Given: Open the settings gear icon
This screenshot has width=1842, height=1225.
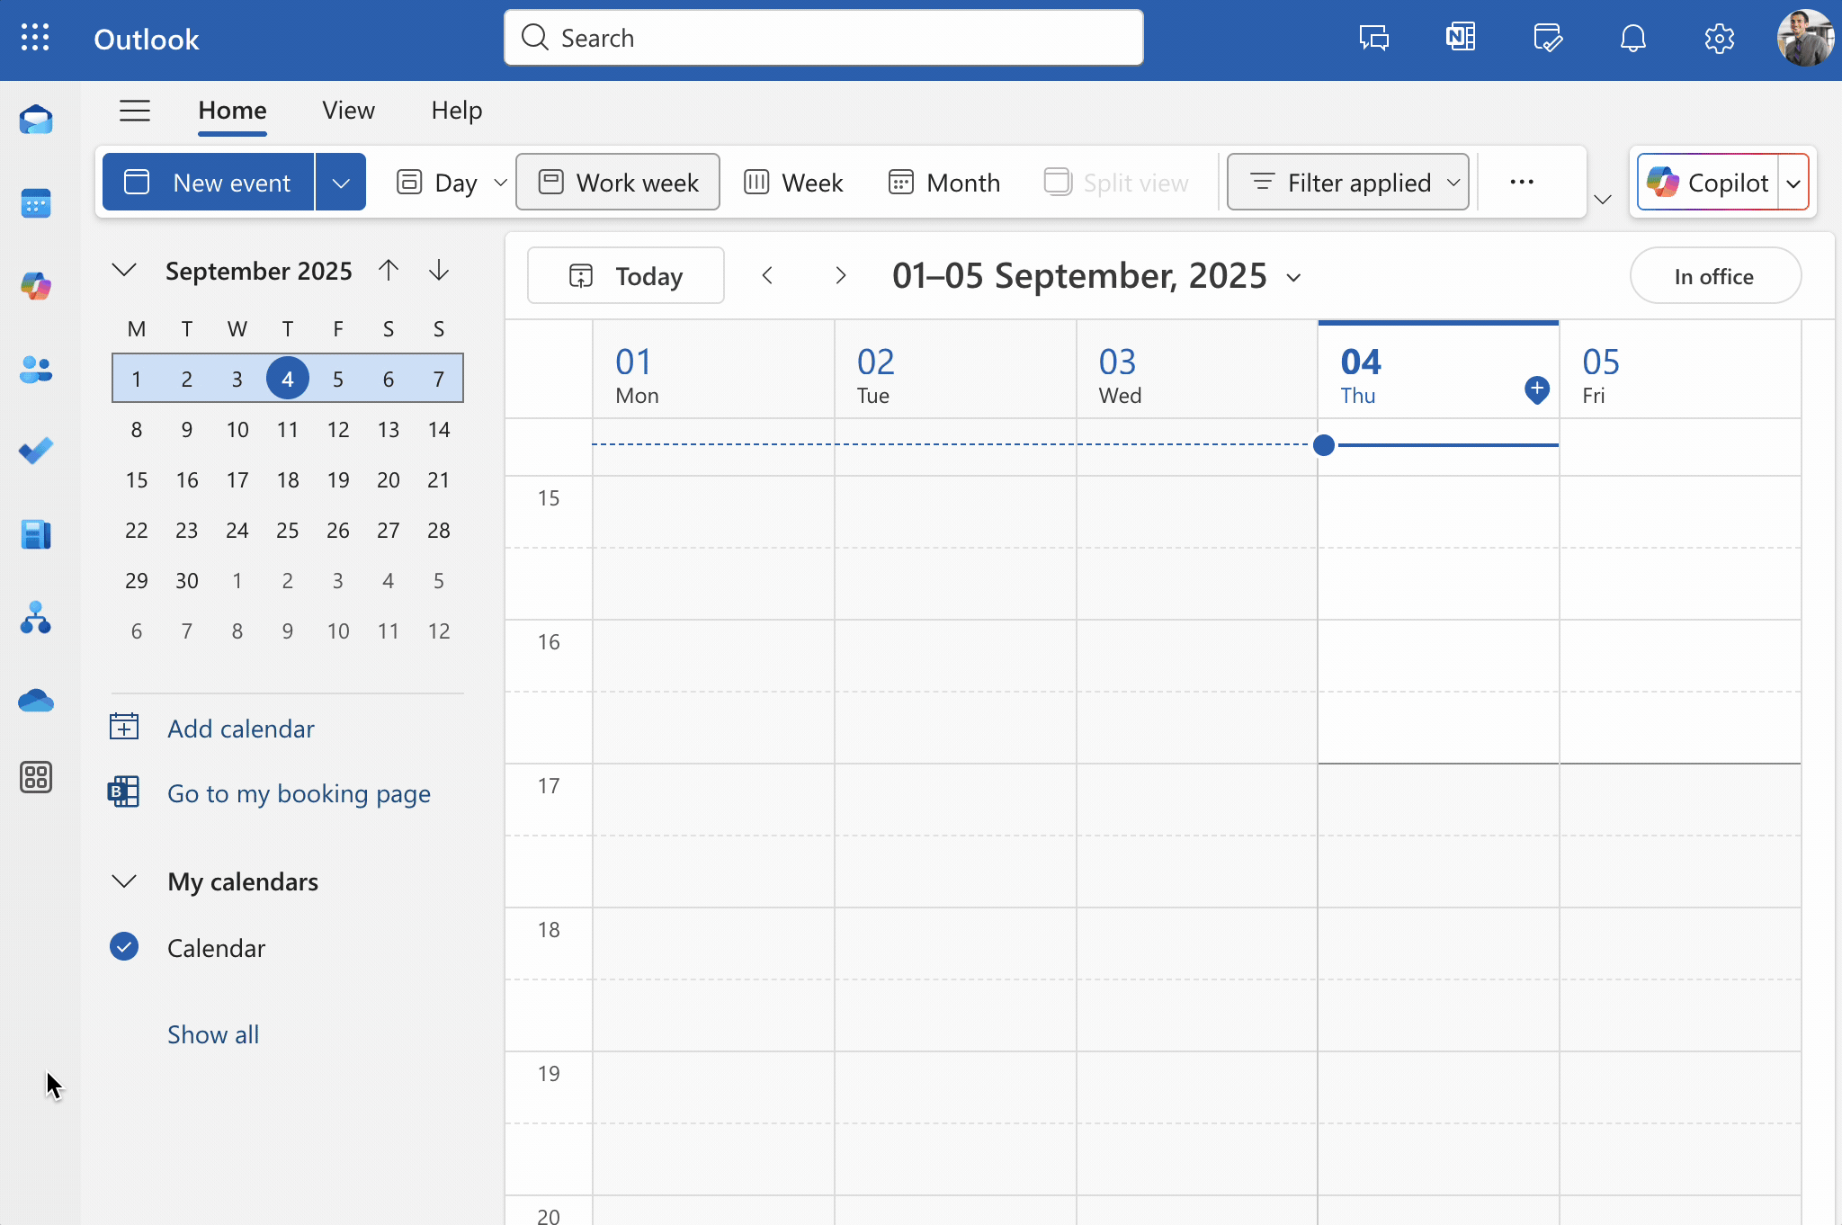Looking at the screenshot, I should (x=1719, y=38).
